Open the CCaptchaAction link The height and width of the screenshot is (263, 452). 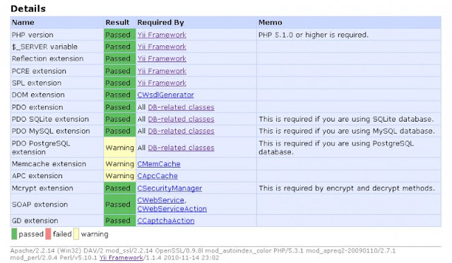coord(166,221)
